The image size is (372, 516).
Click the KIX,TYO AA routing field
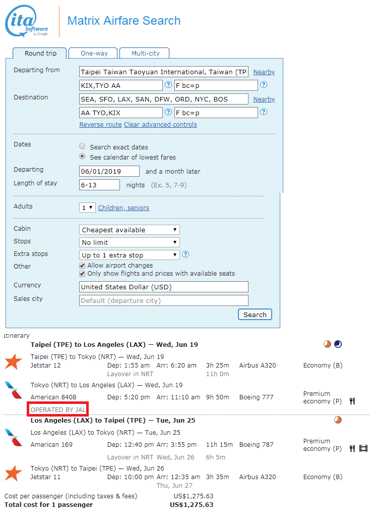tap(121, 85)
